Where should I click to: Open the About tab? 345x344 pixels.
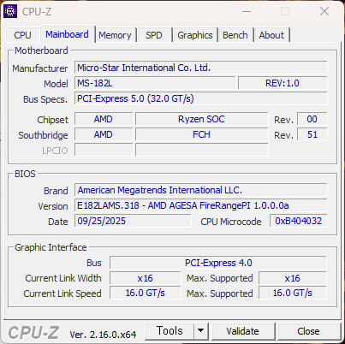click(x=271, y=35)
